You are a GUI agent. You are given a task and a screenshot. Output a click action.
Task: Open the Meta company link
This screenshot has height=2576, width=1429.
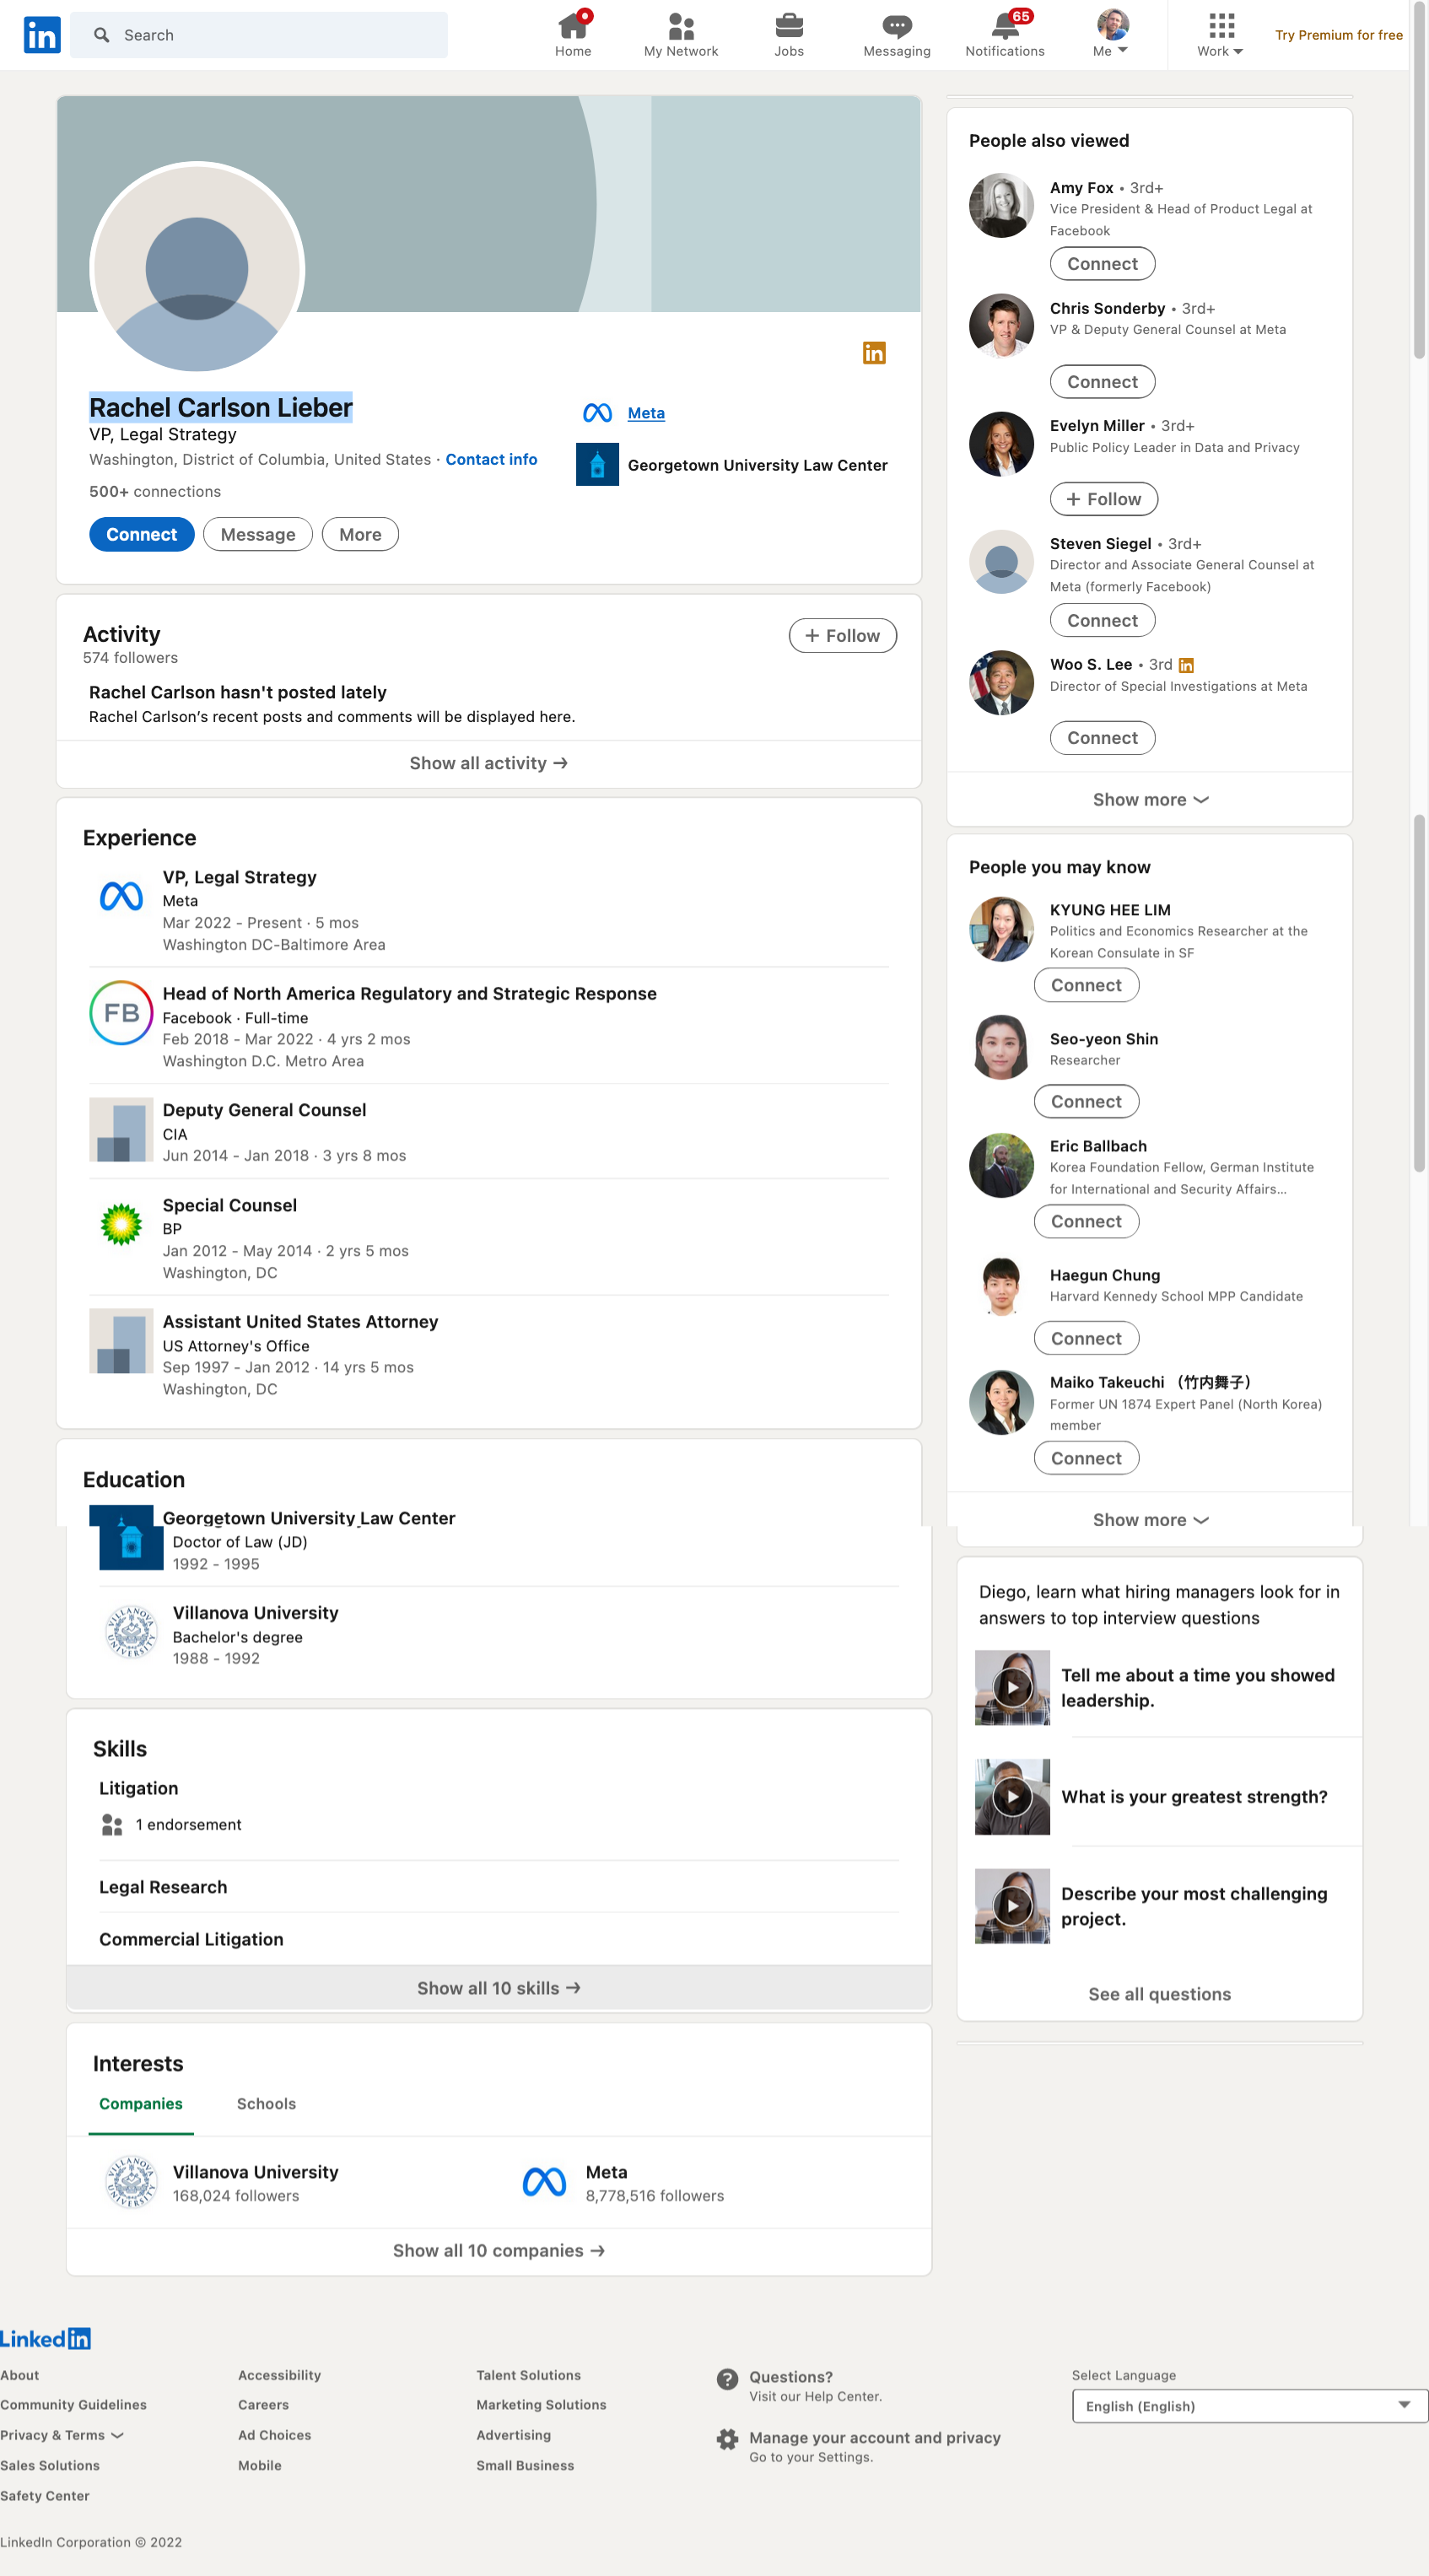point(646,413)
